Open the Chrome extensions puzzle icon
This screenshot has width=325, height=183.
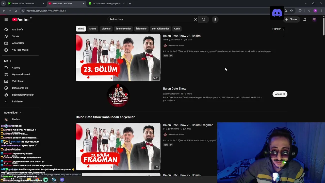coord(300,11)
